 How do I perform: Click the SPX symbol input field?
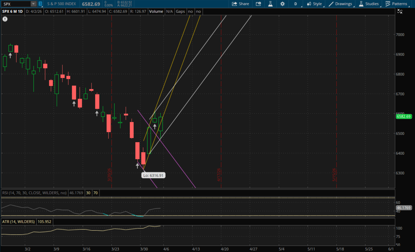(x=16, y=4)
